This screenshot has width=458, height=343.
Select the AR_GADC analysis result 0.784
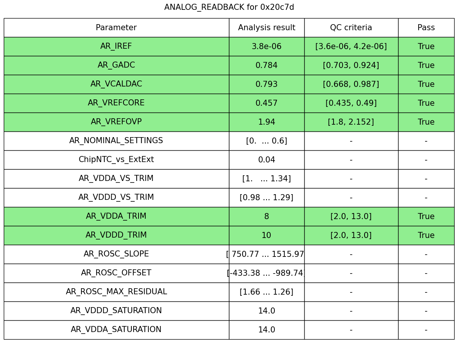point(266,65)
